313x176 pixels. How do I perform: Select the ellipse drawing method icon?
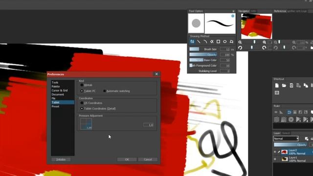225,42
